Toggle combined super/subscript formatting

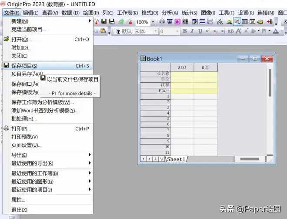pos(223,31)
